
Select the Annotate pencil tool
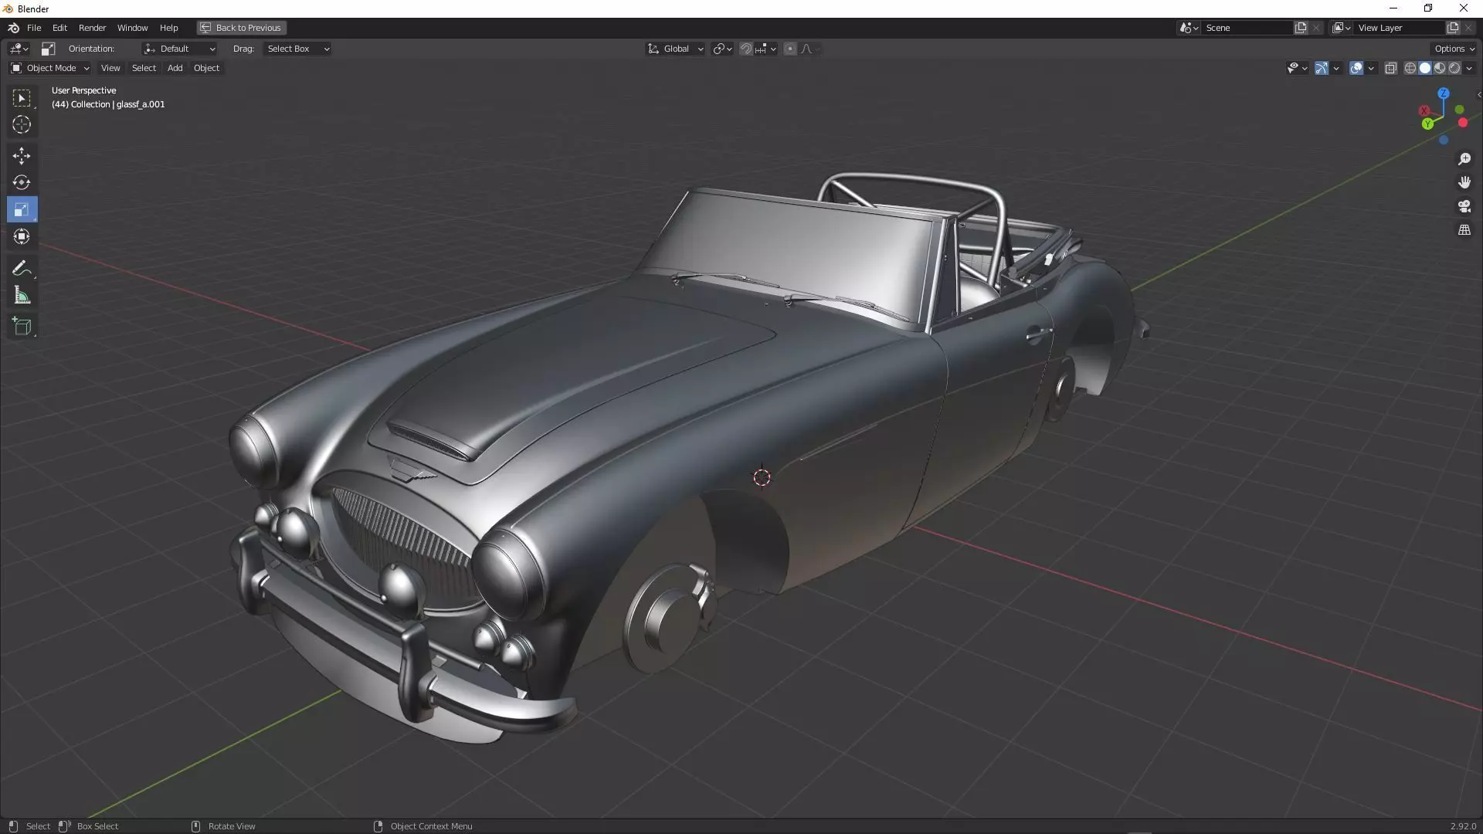point(22,269)
